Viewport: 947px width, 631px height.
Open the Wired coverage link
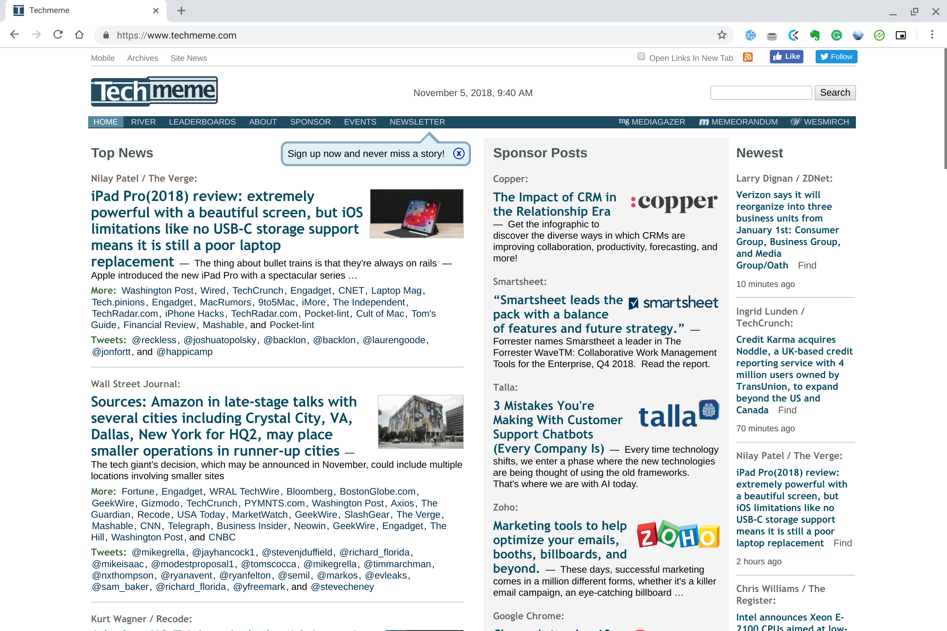click(213, 291)
